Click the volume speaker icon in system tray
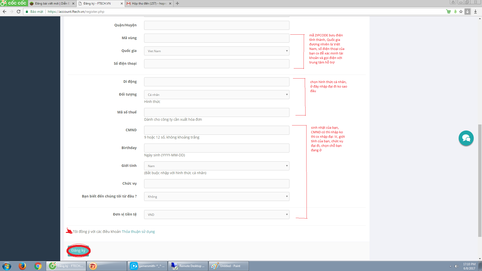 tap(457, 266)
